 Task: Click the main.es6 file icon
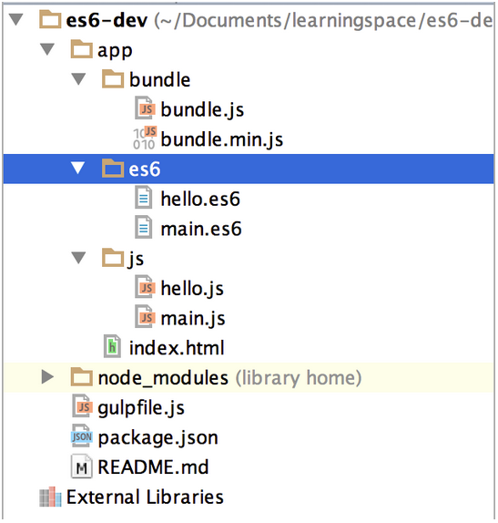click(144, 228)
